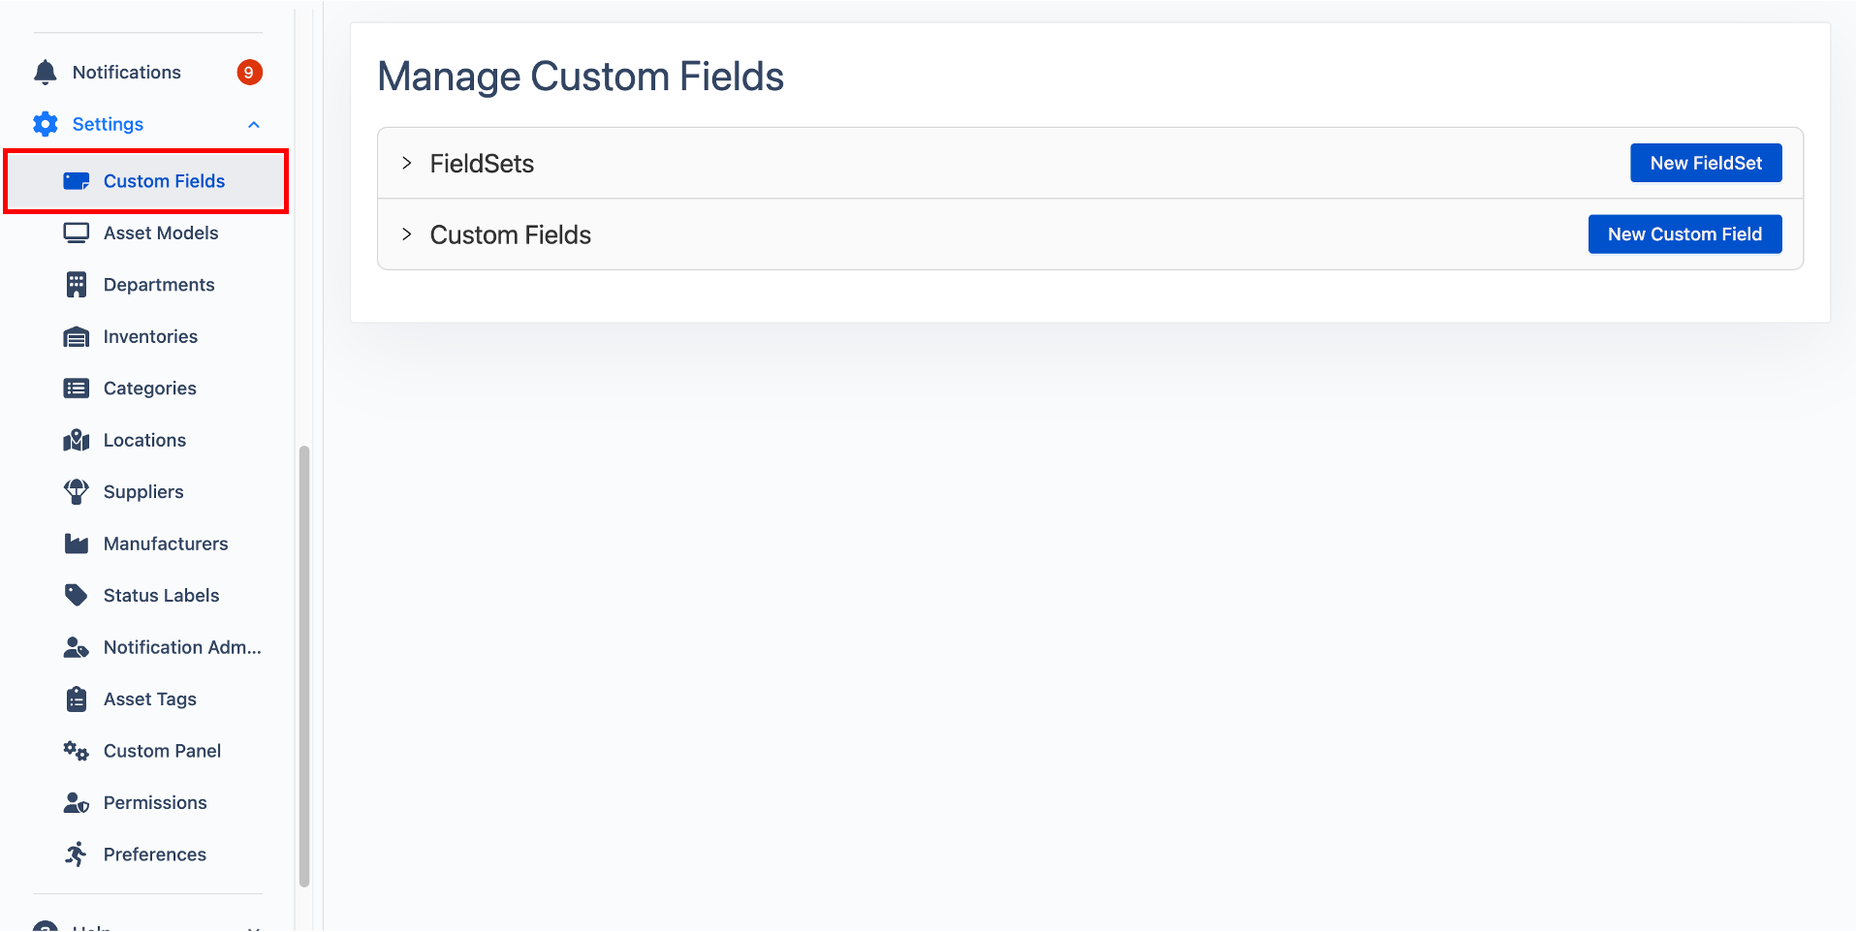Viewport: 1857px width, 932px height.
Task: Open the Permissions menu item
Action: (154, 803)
